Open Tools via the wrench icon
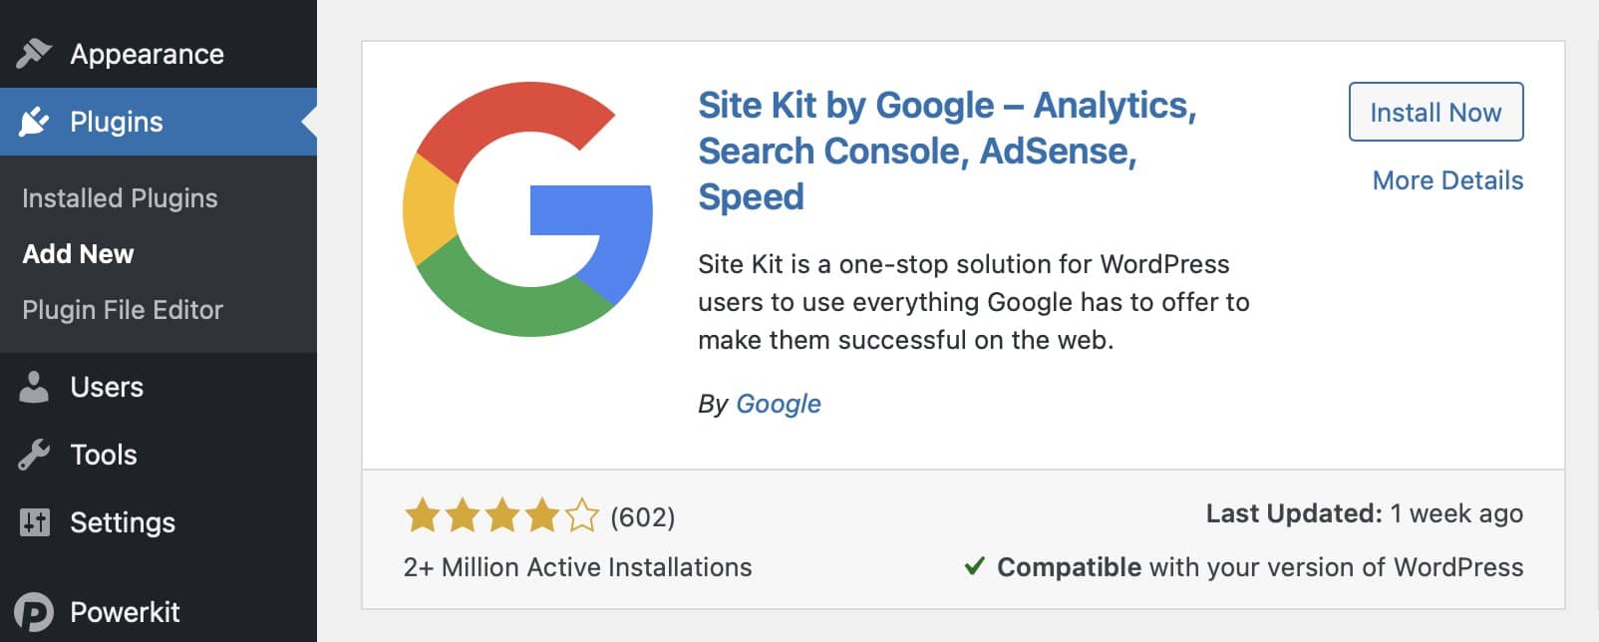The height and width of the screenshot is (642, 1599). pyautogui.click(x=35, y=455)
